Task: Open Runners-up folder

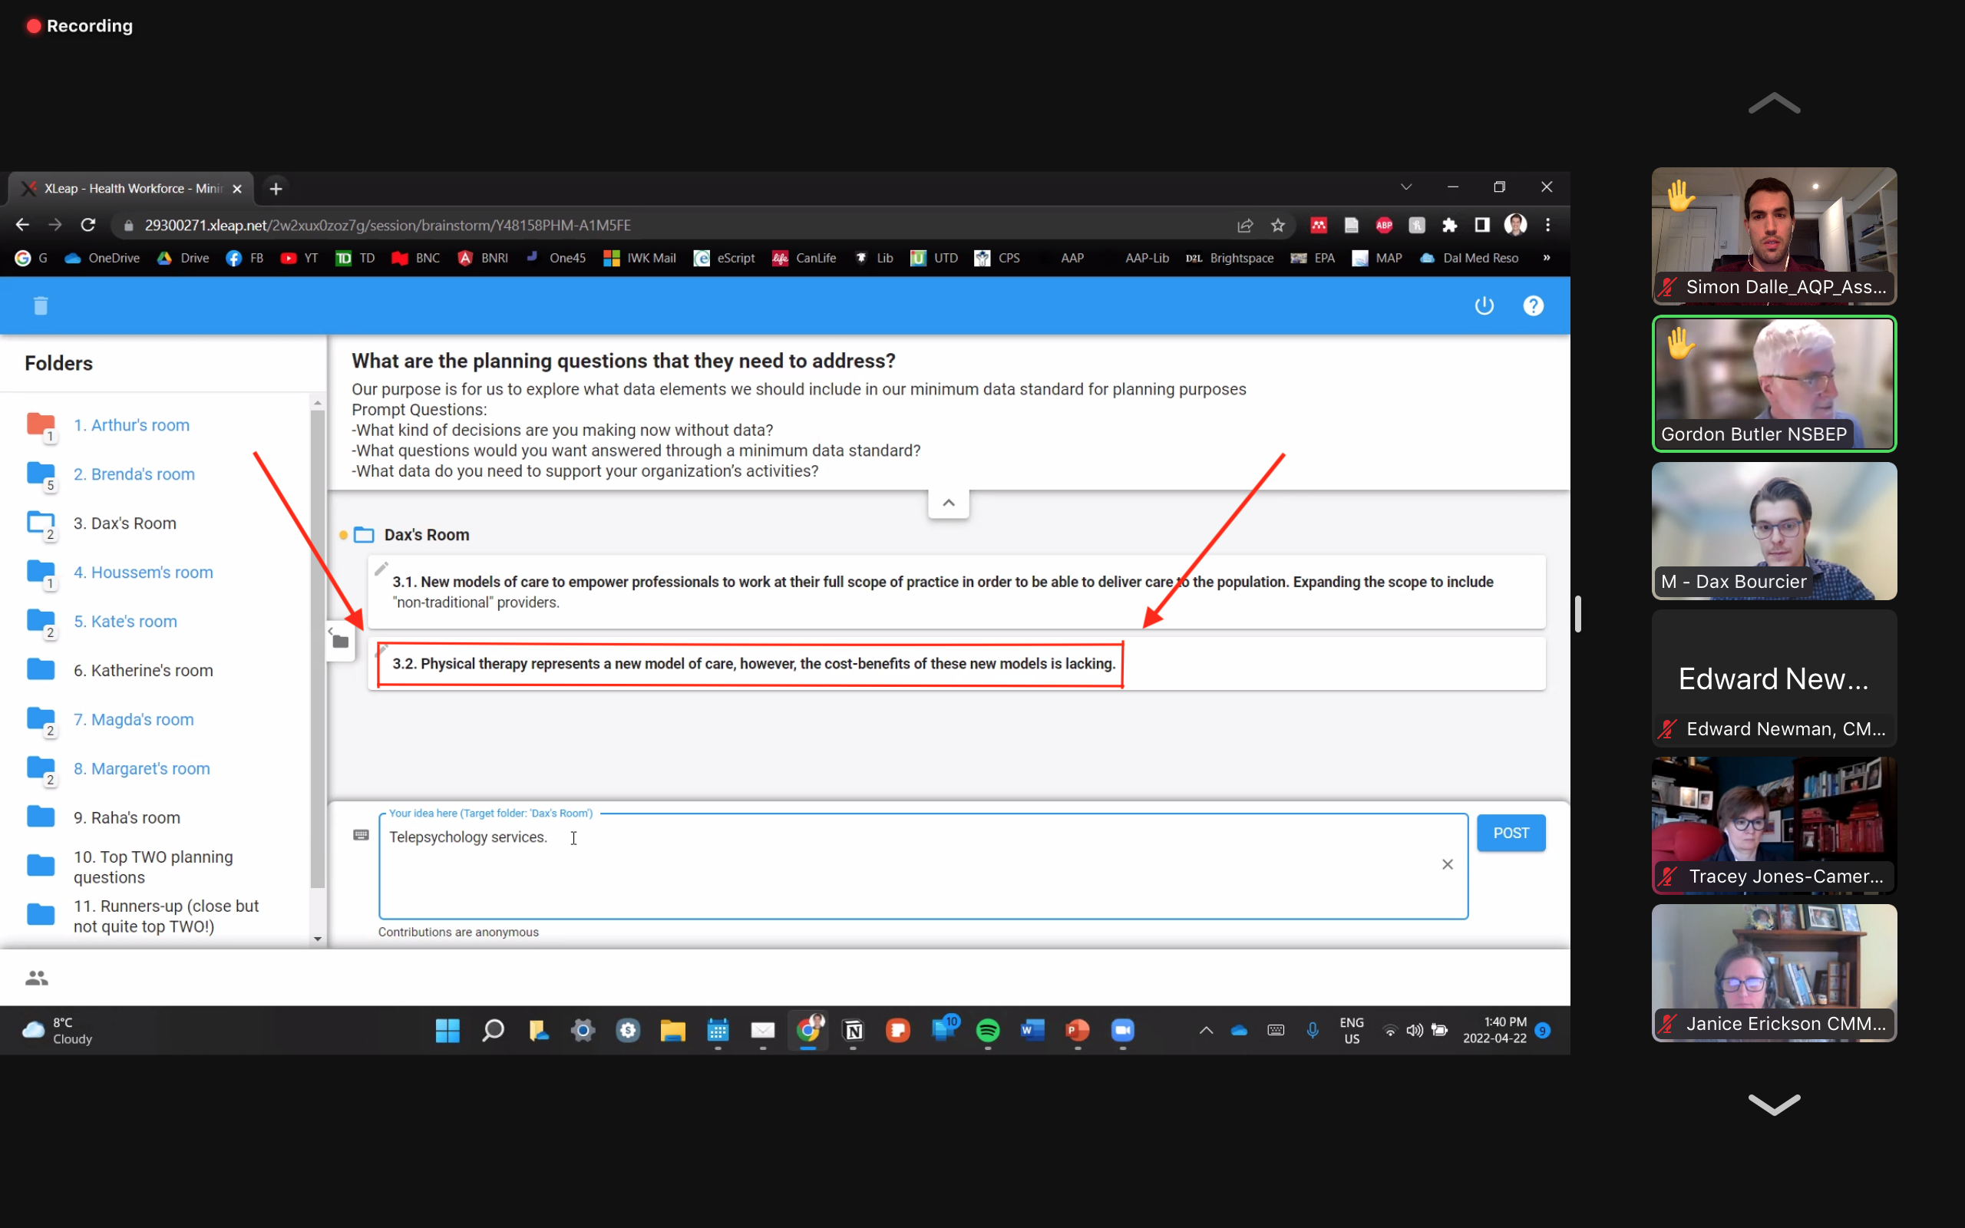Action: [166, 916]
